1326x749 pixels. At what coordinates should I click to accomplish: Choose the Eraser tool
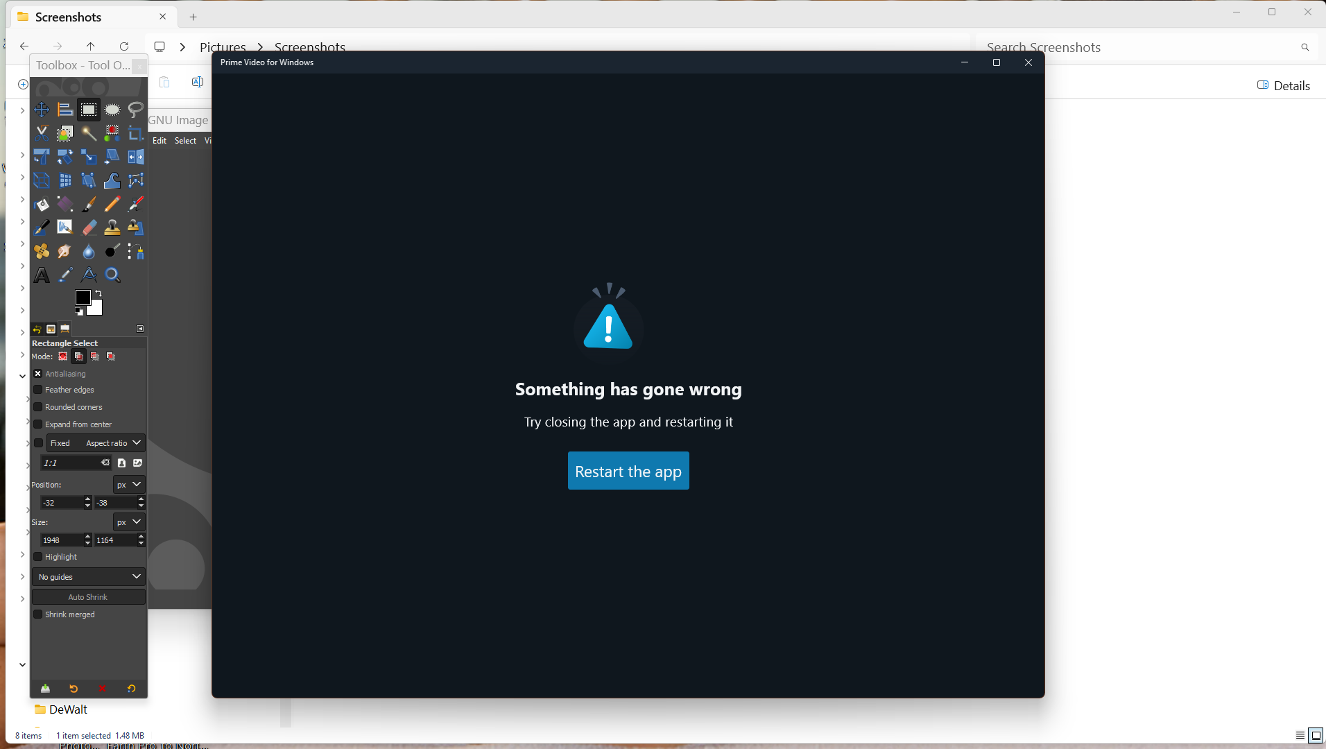pyautogui.click(x=89, y=227)
